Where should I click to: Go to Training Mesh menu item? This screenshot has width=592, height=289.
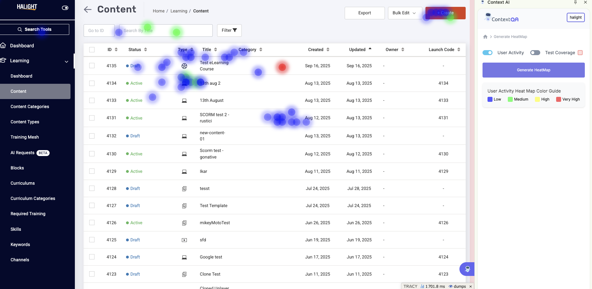coord(25,137)
